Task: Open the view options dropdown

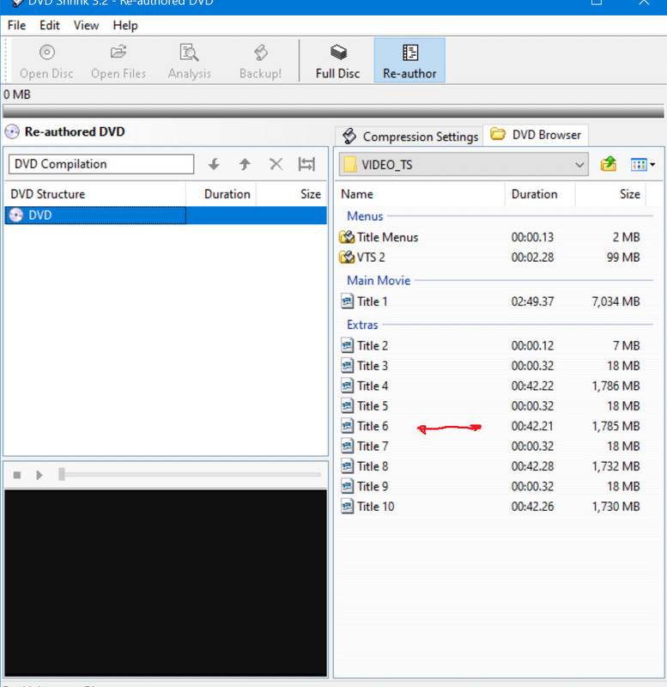Action: (642, 165)
